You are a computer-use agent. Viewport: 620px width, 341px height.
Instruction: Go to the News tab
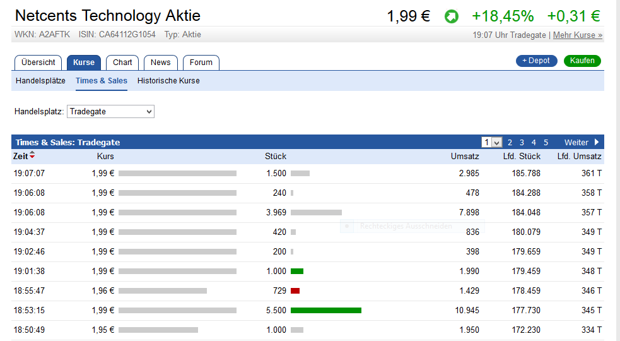click(160, 62)
